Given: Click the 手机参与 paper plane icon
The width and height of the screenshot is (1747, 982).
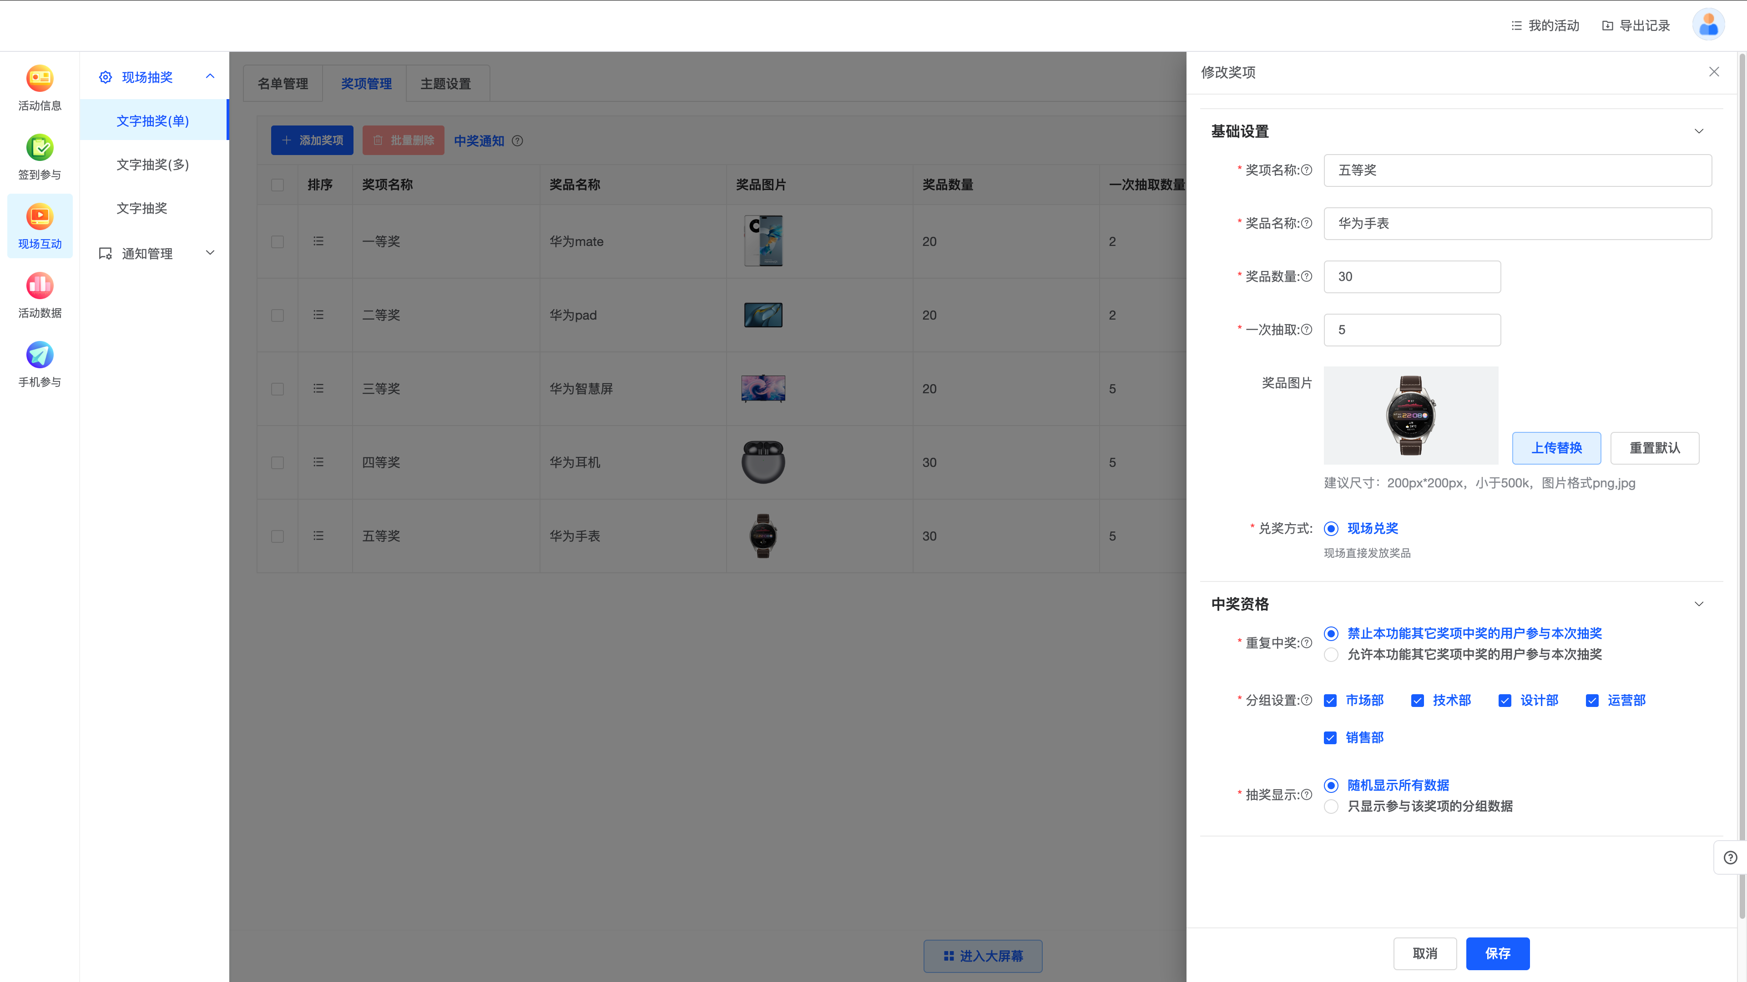Looking at the screenshot, I should 39,355.
